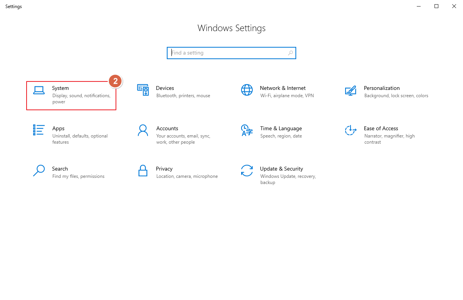This screenshot has height=300, width=463.
Task: Click the Accounts person icon
Action: coord(143,130)
